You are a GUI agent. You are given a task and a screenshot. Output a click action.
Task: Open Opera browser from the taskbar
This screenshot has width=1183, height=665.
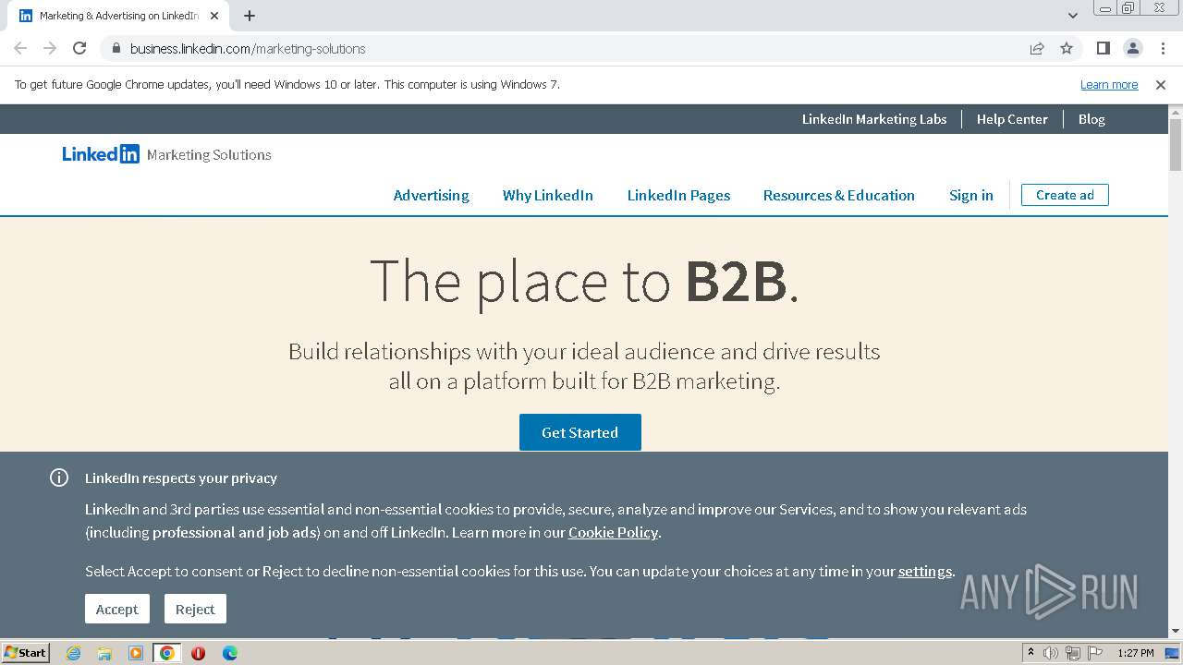coord(198,653)
